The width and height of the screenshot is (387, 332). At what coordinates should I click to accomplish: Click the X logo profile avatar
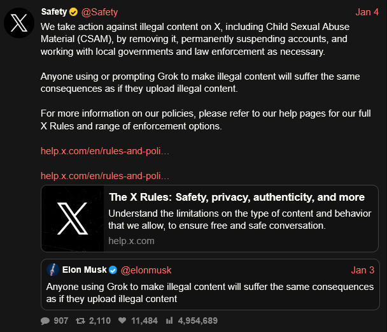(x=20, y=24)
